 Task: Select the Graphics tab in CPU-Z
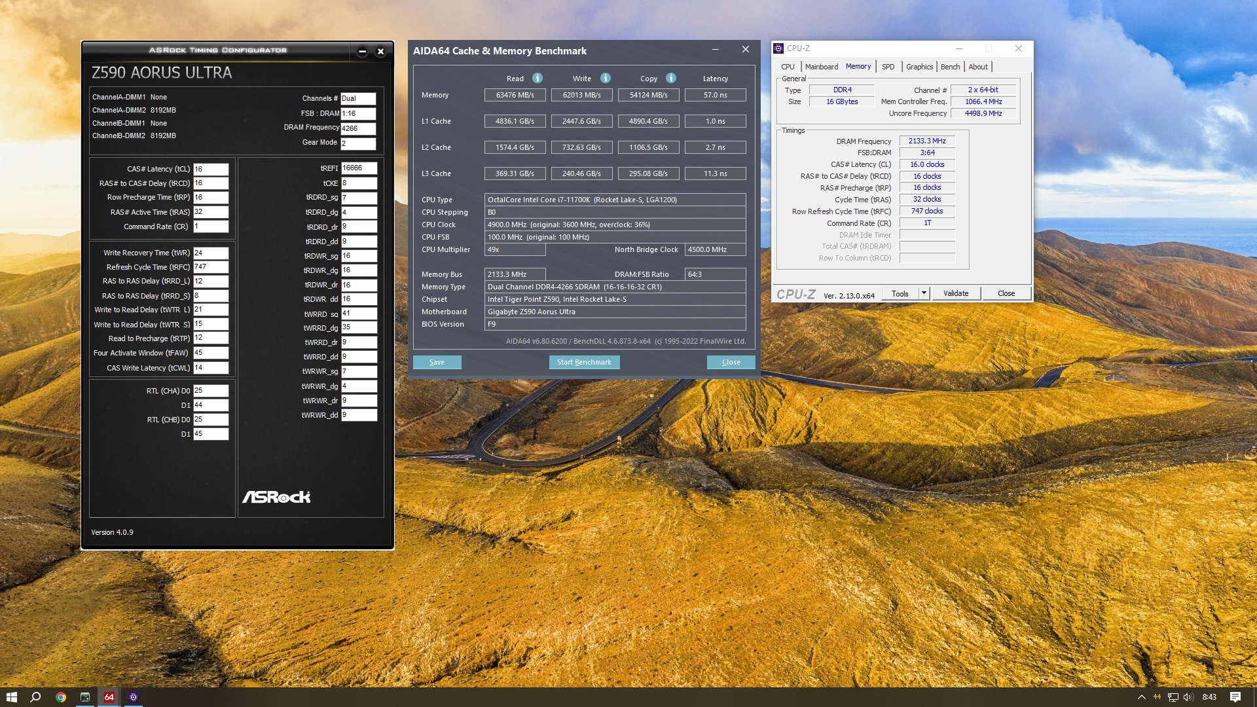click(919, 67)
